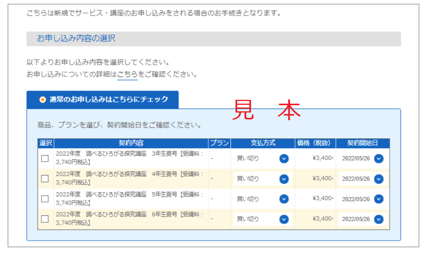Open 支払方式 dropdown for 4年生夏号 row
The width and height of the screenshot is (435, 253).
click(262, 179)
